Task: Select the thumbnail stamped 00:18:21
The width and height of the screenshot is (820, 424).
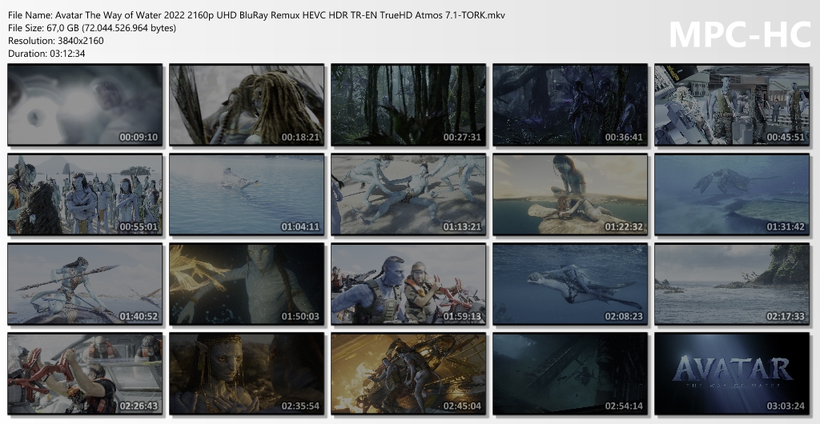Action: pos(247,105)
